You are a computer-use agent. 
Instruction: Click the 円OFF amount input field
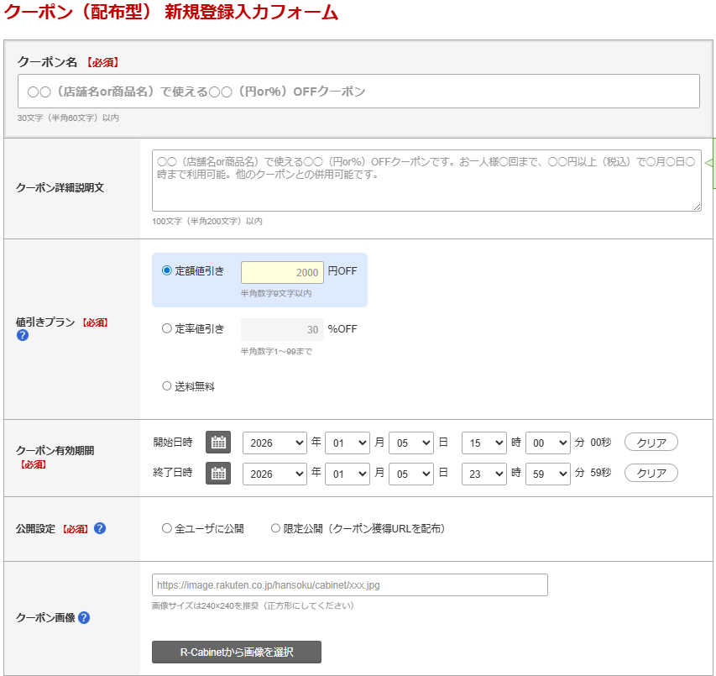(x=282, y=273)
